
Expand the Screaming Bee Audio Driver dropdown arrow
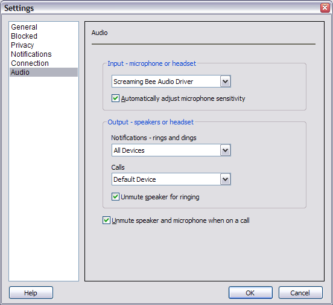(x=226, y=82)
